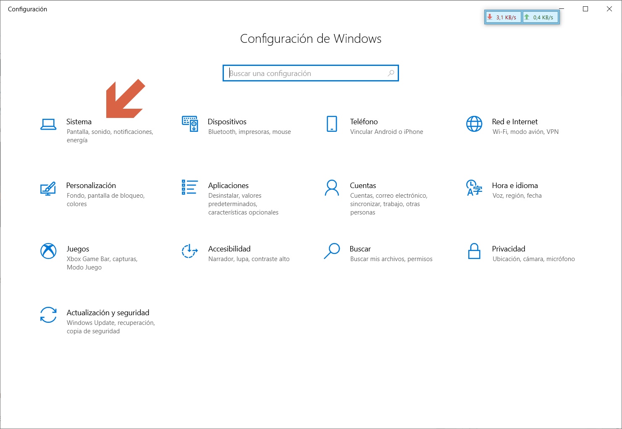Image resolution: width=622 pixels, height=429 pixels.
Task: Click the Hora e idioma language icon
Action: pos(474,188)
